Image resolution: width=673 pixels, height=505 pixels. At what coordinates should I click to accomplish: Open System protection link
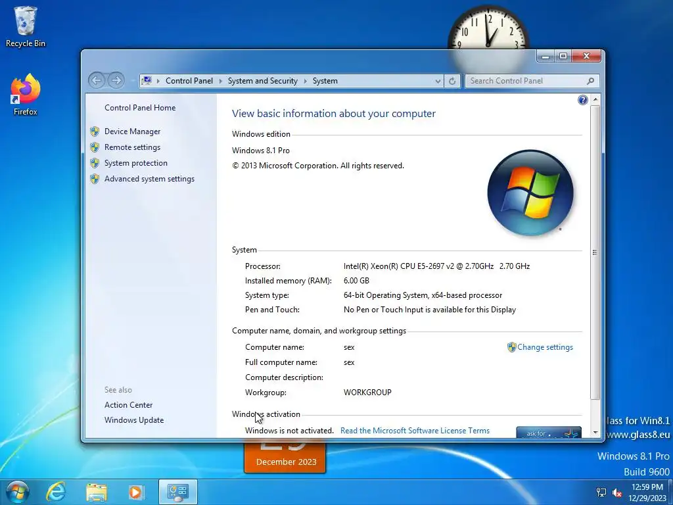136,163
